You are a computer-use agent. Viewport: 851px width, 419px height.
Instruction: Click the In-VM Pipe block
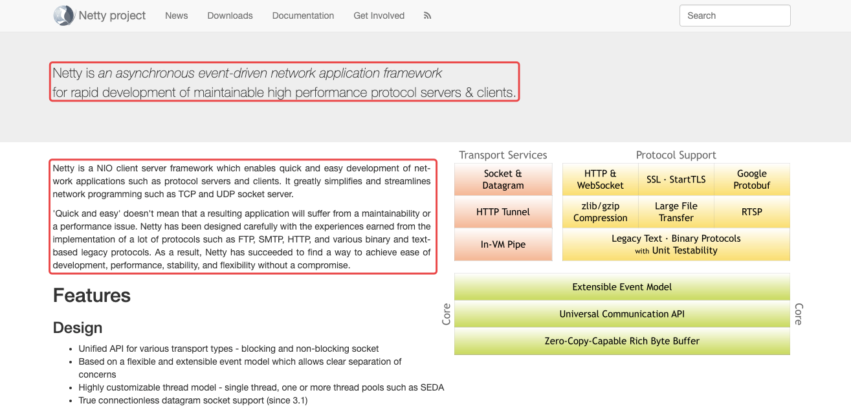tap(503, 244)
